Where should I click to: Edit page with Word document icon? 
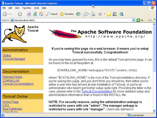click(100, 14)
